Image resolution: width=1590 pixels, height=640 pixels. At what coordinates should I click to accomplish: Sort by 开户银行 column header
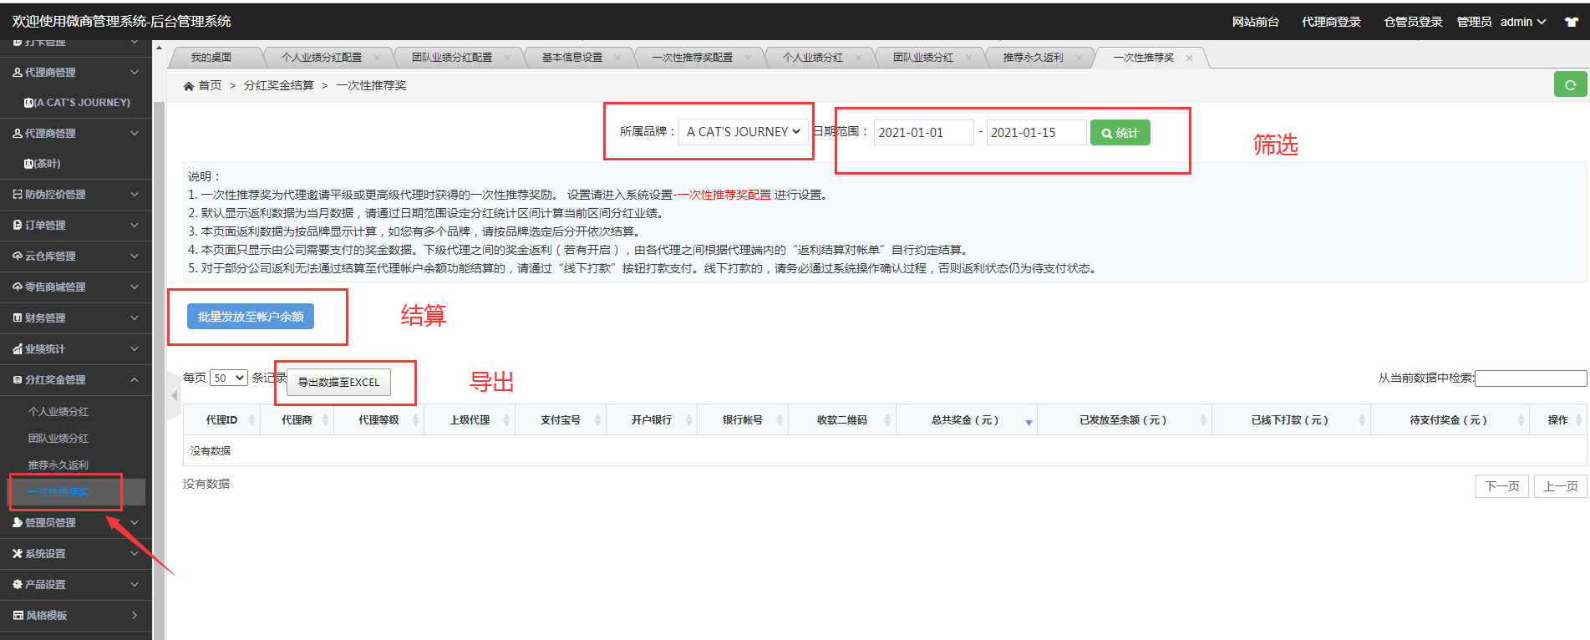pos(652,420)
